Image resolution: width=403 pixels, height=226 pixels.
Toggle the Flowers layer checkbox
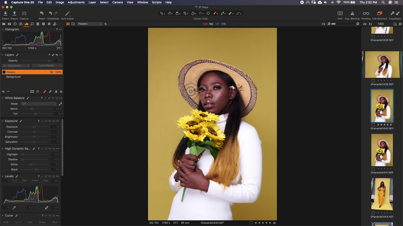(x=4, y=72)
